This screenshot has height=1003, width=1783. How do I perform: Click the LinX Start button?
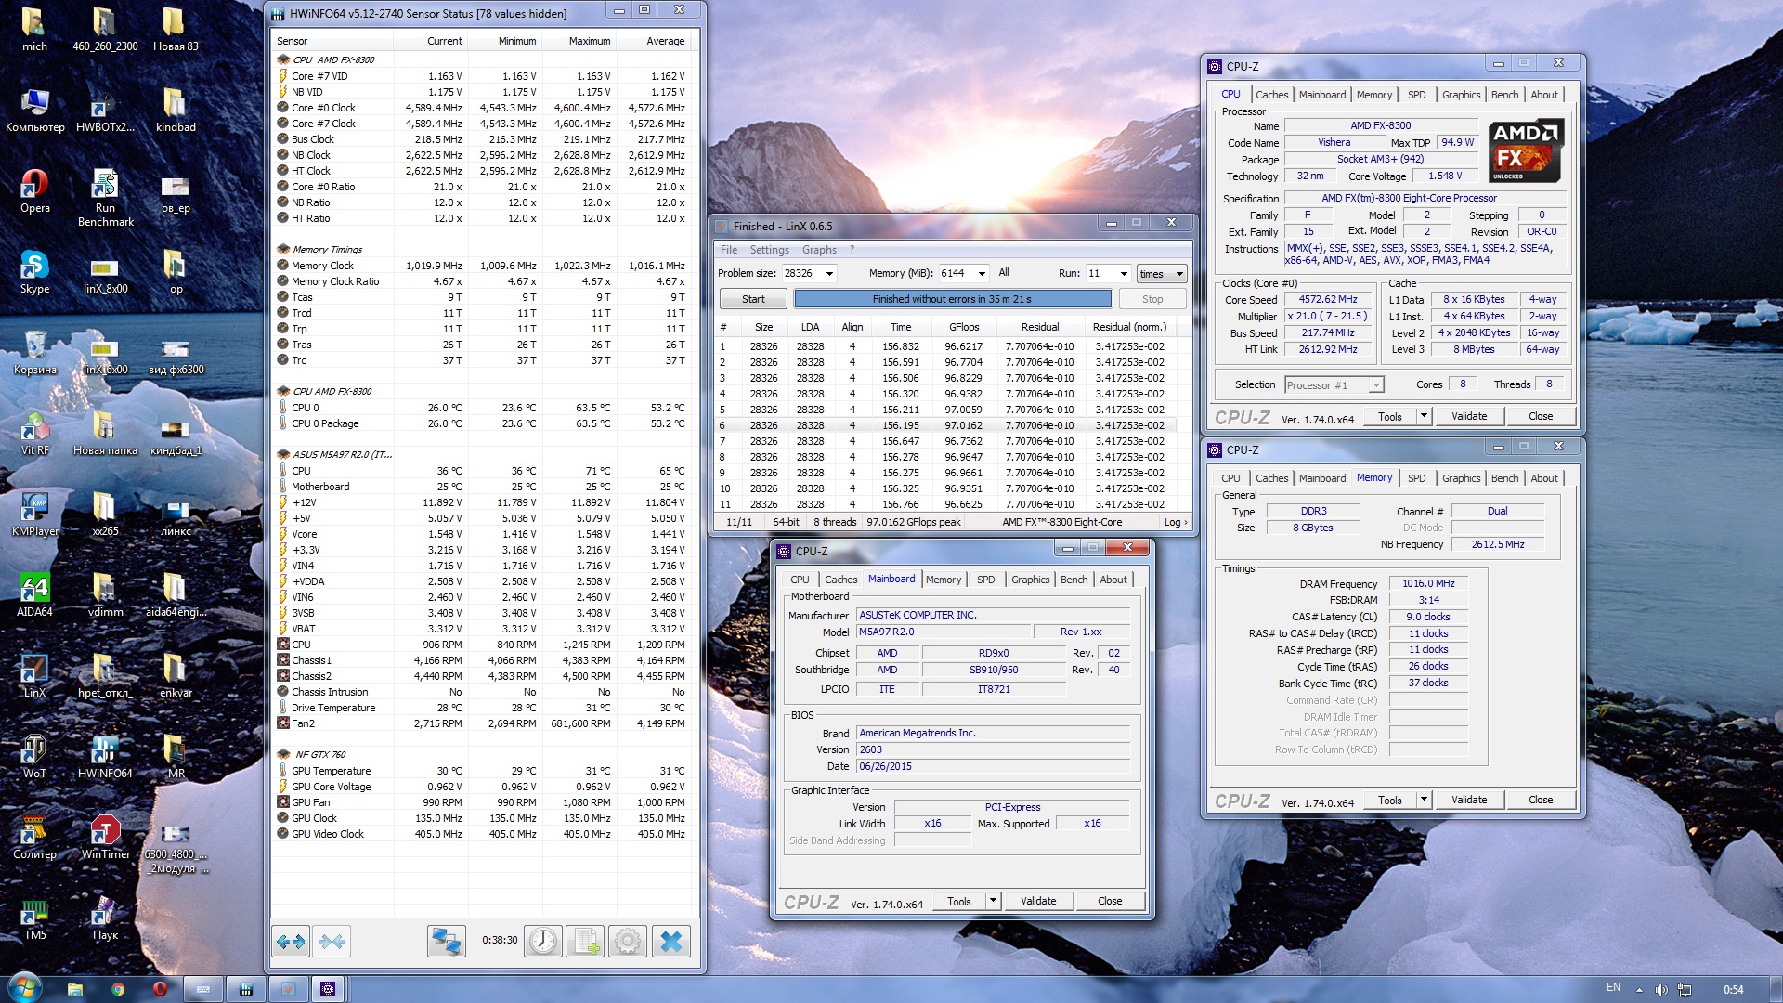753,299
